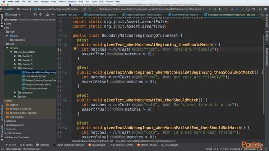Switch to RepeatingMultipleTimesTest.java tab
Viewport: 269px width, 151px height.
click(144, 15)
